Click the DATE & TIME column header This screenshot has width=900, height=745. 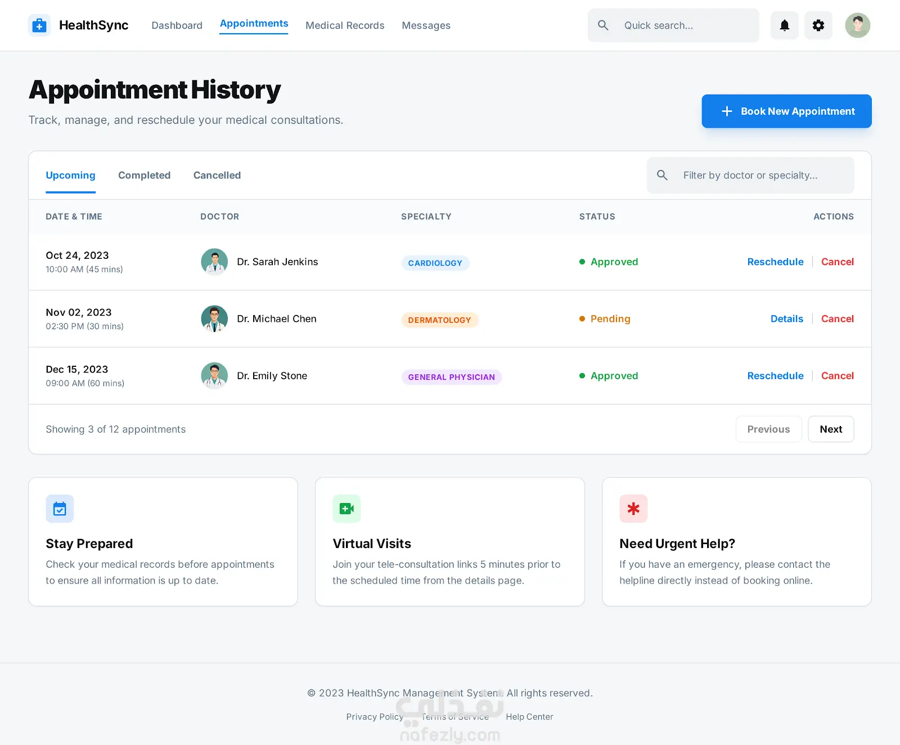(74, 217)
